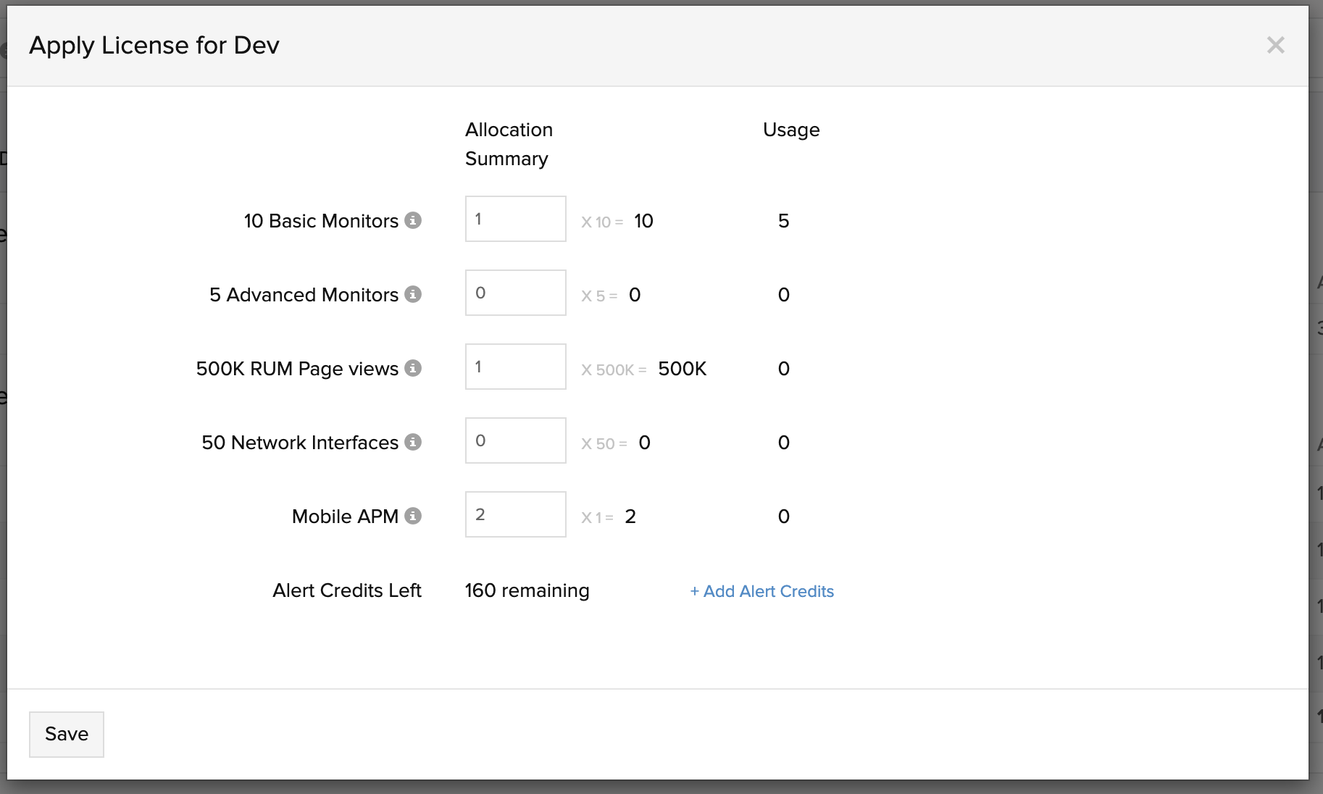The height and width of the screenshot is (794, 1323).
Task: Close the Apply License dialog
Action: coord(1275,45)
